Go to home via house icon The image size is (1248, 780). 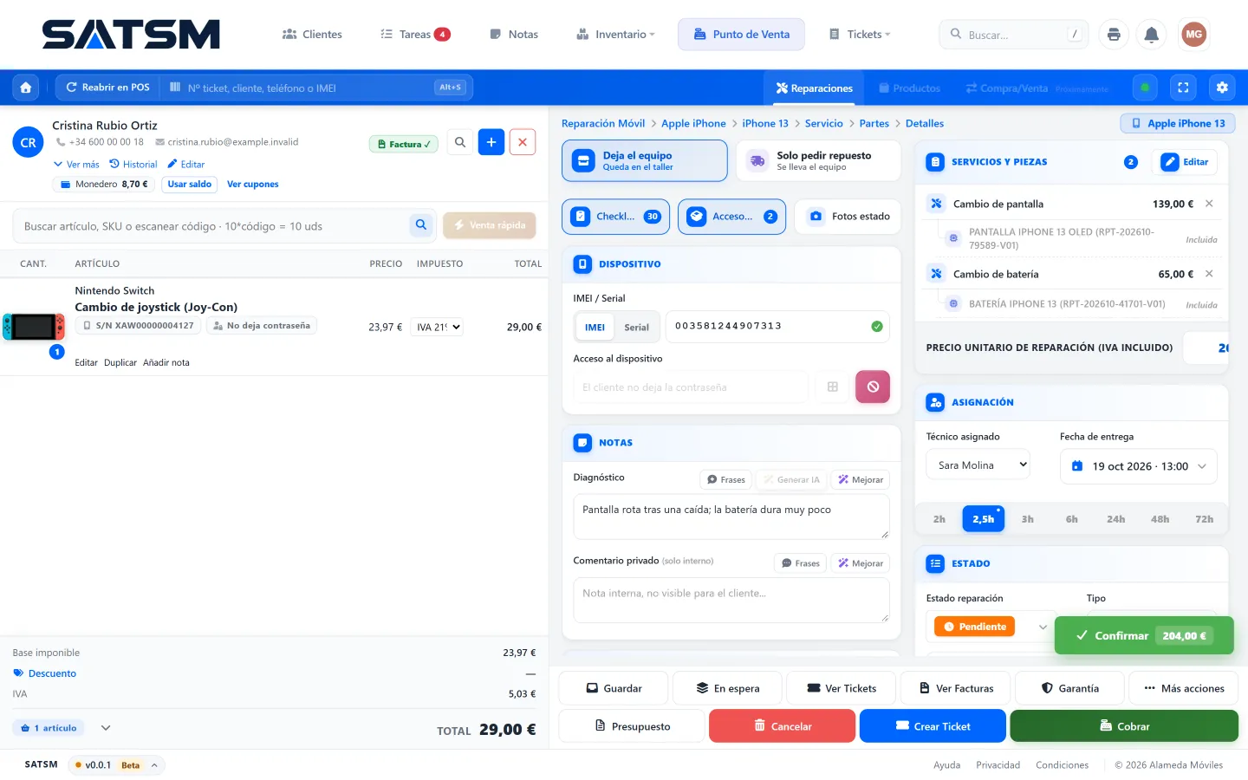pyautogui.click(x=26, y=88)
